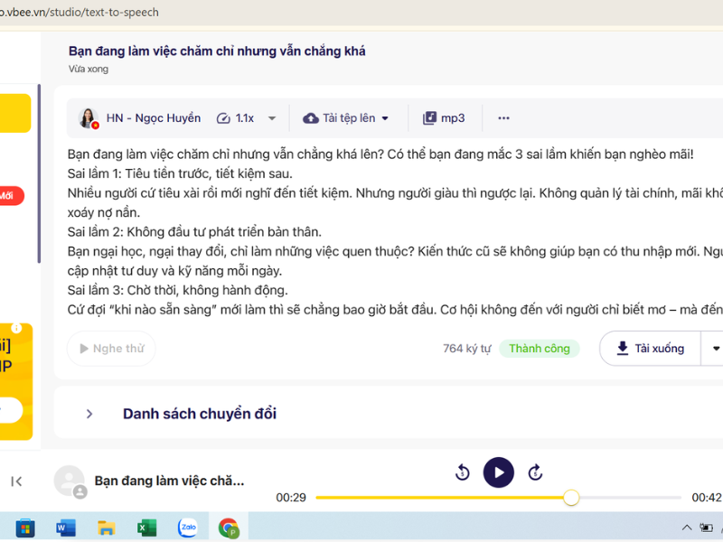Show hidden system tray icons arrow

(x=687, y=528)
